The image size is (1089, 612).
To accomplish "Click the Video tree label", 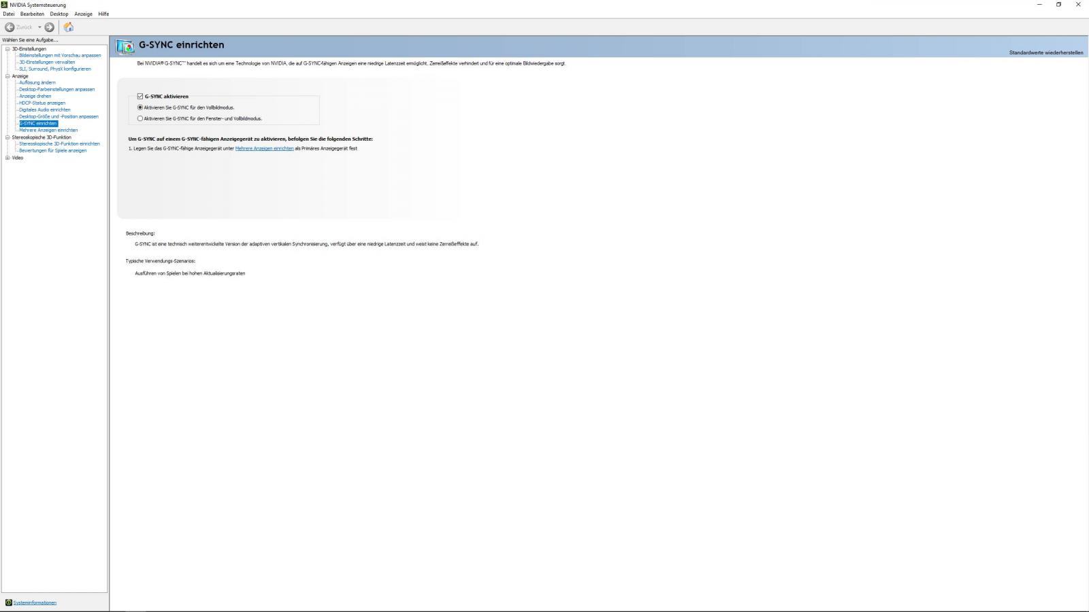I will (x=18, y=158).
